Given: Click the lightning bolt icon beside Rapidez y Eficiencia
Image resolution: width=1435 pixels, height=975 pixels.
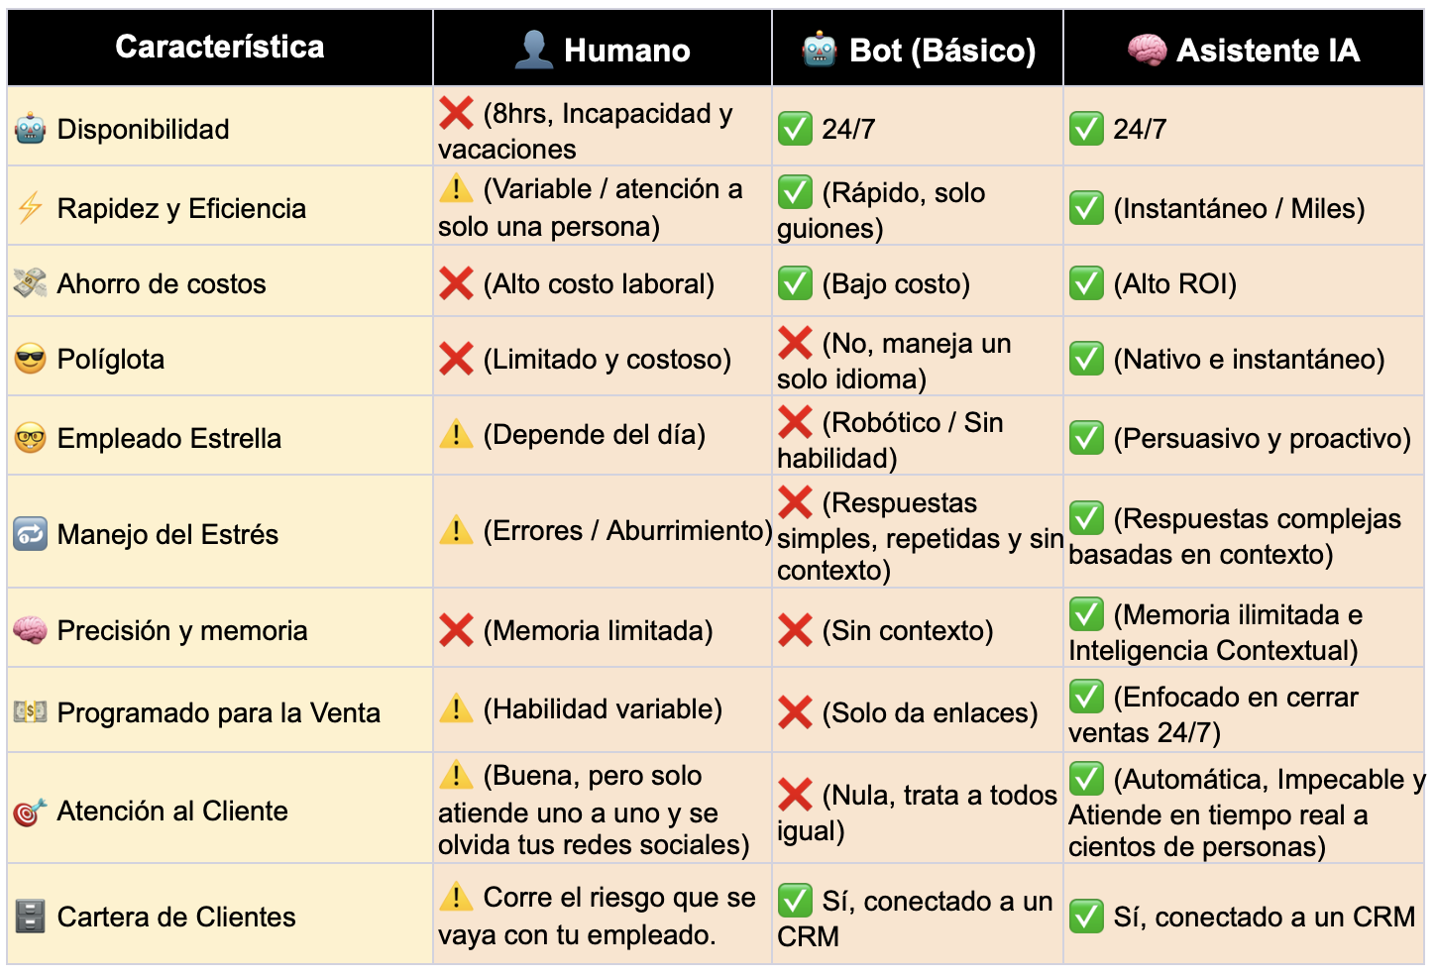Looking at the screenshot, I should 30,208.
